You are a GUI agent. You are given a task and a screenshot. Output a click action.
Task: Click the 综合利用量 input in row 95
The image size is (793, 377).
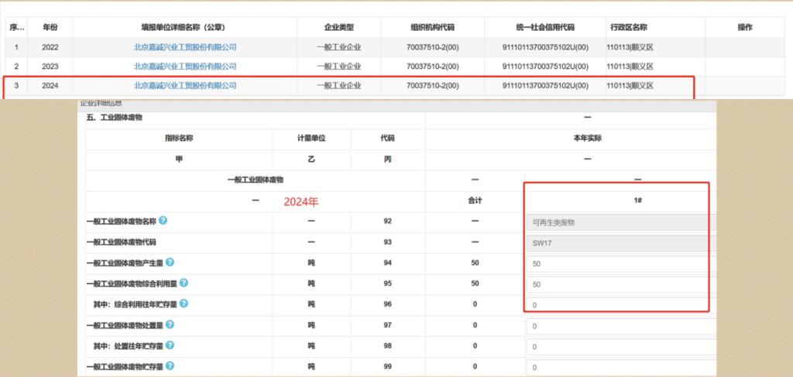[x=617, y=285]
